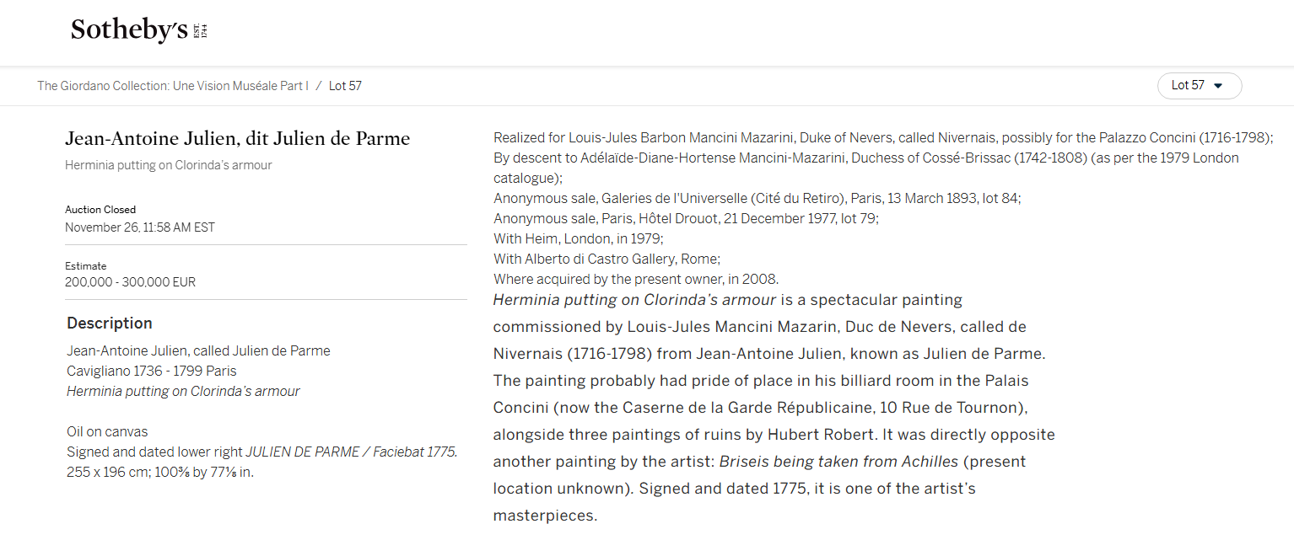The width and height of the screenshot is (1294, 540).
Task: Select the Description section heading
Action: point(110,323)
